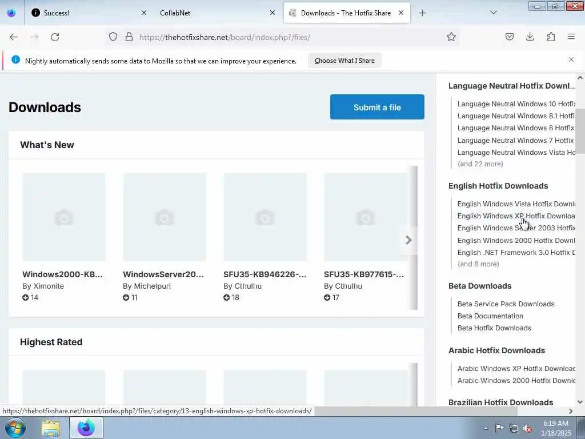Open Language Neutral Windows 8 Hotfix link
585x439 pixels.
(516, 128)
